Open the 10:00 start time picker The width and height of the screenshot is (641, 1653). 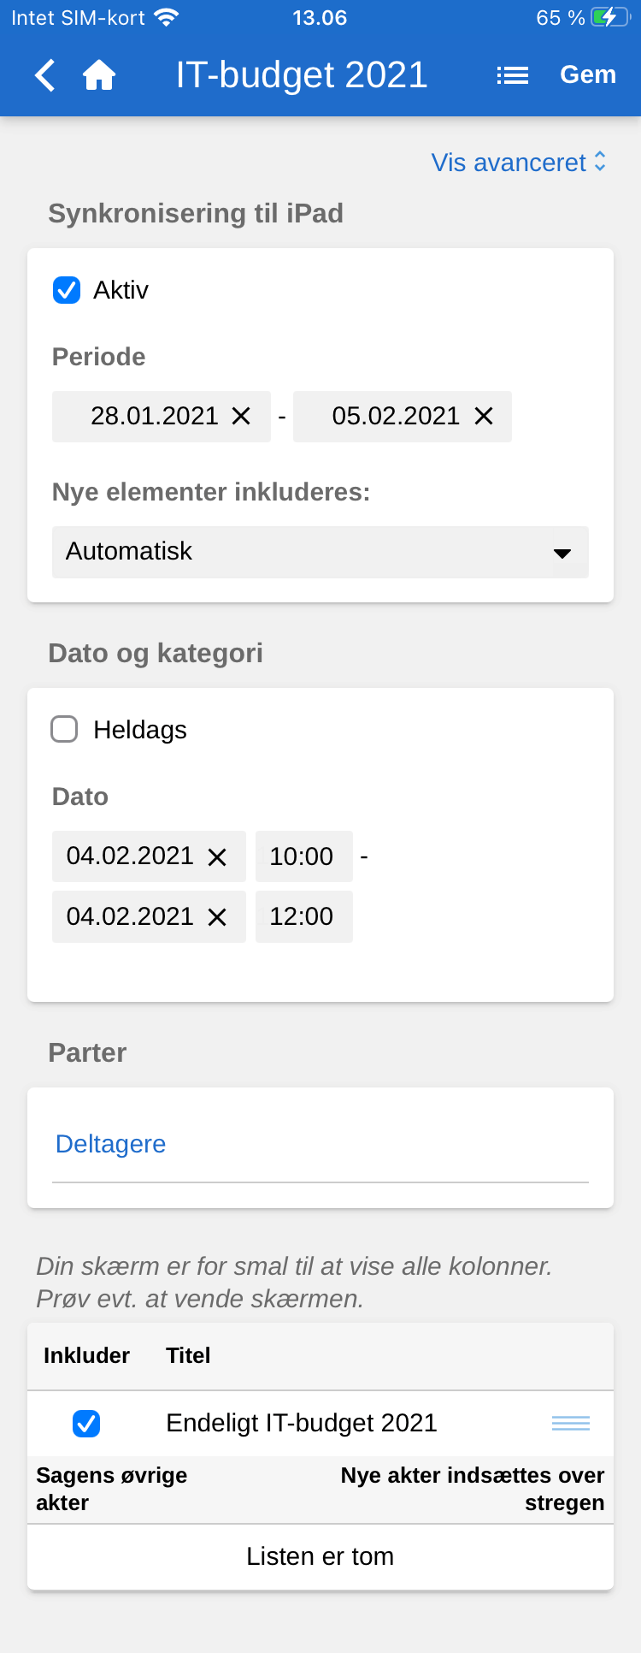coord(303,856)
